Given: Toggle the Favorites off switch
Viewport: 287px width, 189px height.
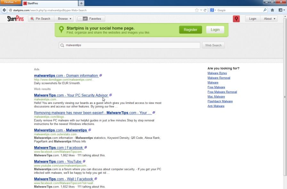Looking at the screenshot, I should [x=83, y=19].
